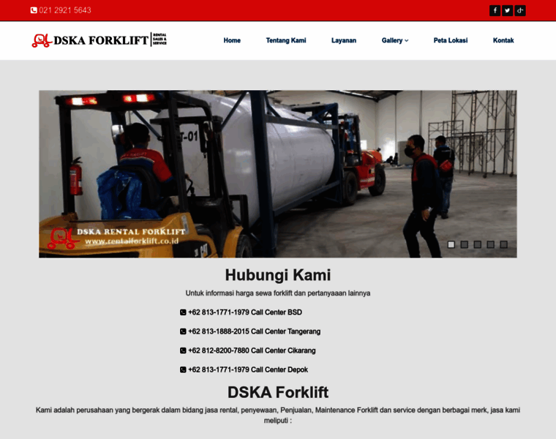Click phone icon beside Call Center Tangerang

click(x=183, y=331)
